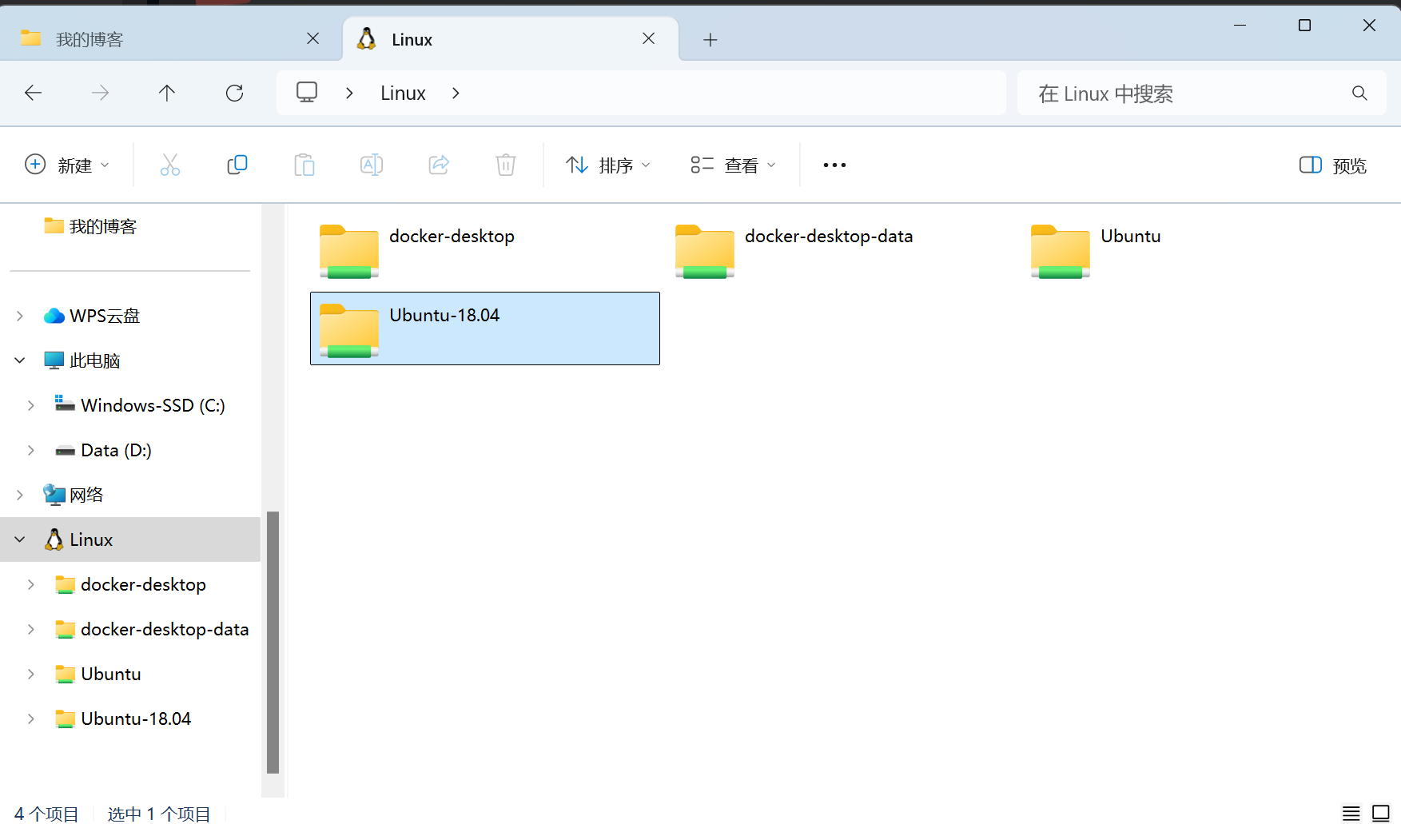
Task: Click the selected Ubuntu-18.04 folder in file pane
Action: 485,328
